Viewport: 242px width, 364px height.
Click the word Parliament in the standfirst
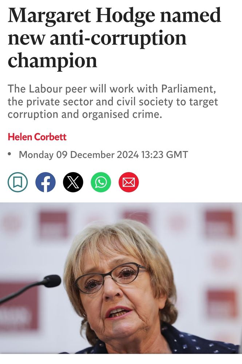coord(189,89)
